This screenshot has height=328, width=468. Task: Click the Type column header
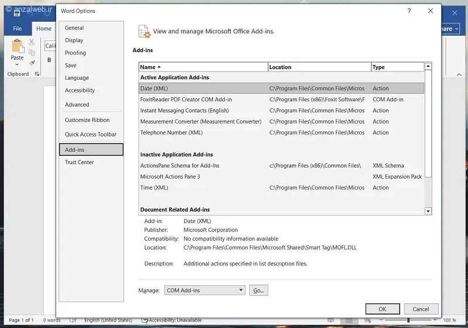click(x=398, y=67)
